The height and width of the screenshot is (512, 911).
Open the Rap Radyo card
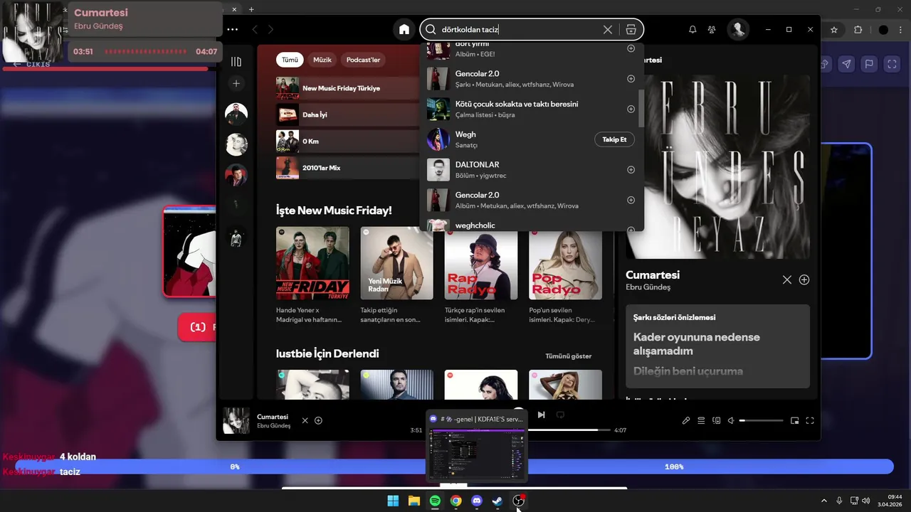point(481,276)
